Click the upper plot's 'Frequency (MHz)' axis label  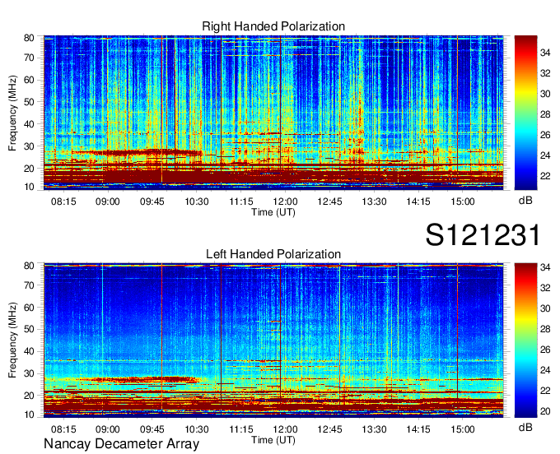(12, 113)
